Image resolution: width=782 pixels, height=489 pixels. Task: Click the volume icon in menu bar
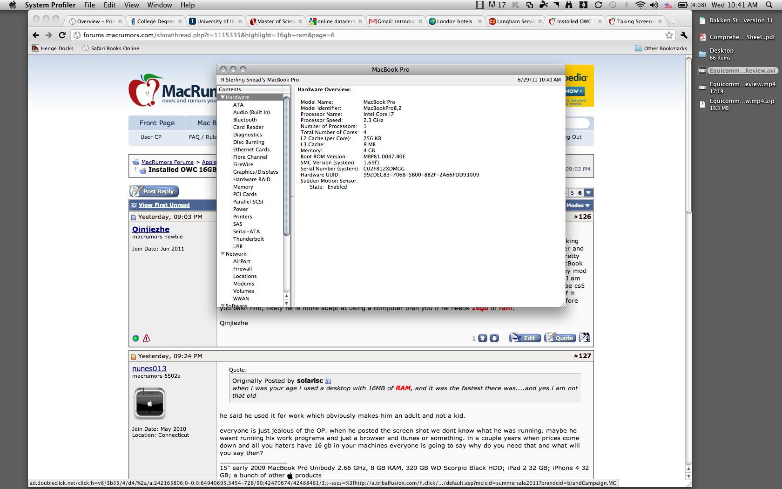click(654, 5)
